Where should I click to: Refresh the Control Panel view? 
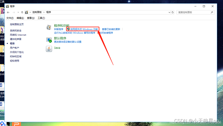click(x=173, y=12)
